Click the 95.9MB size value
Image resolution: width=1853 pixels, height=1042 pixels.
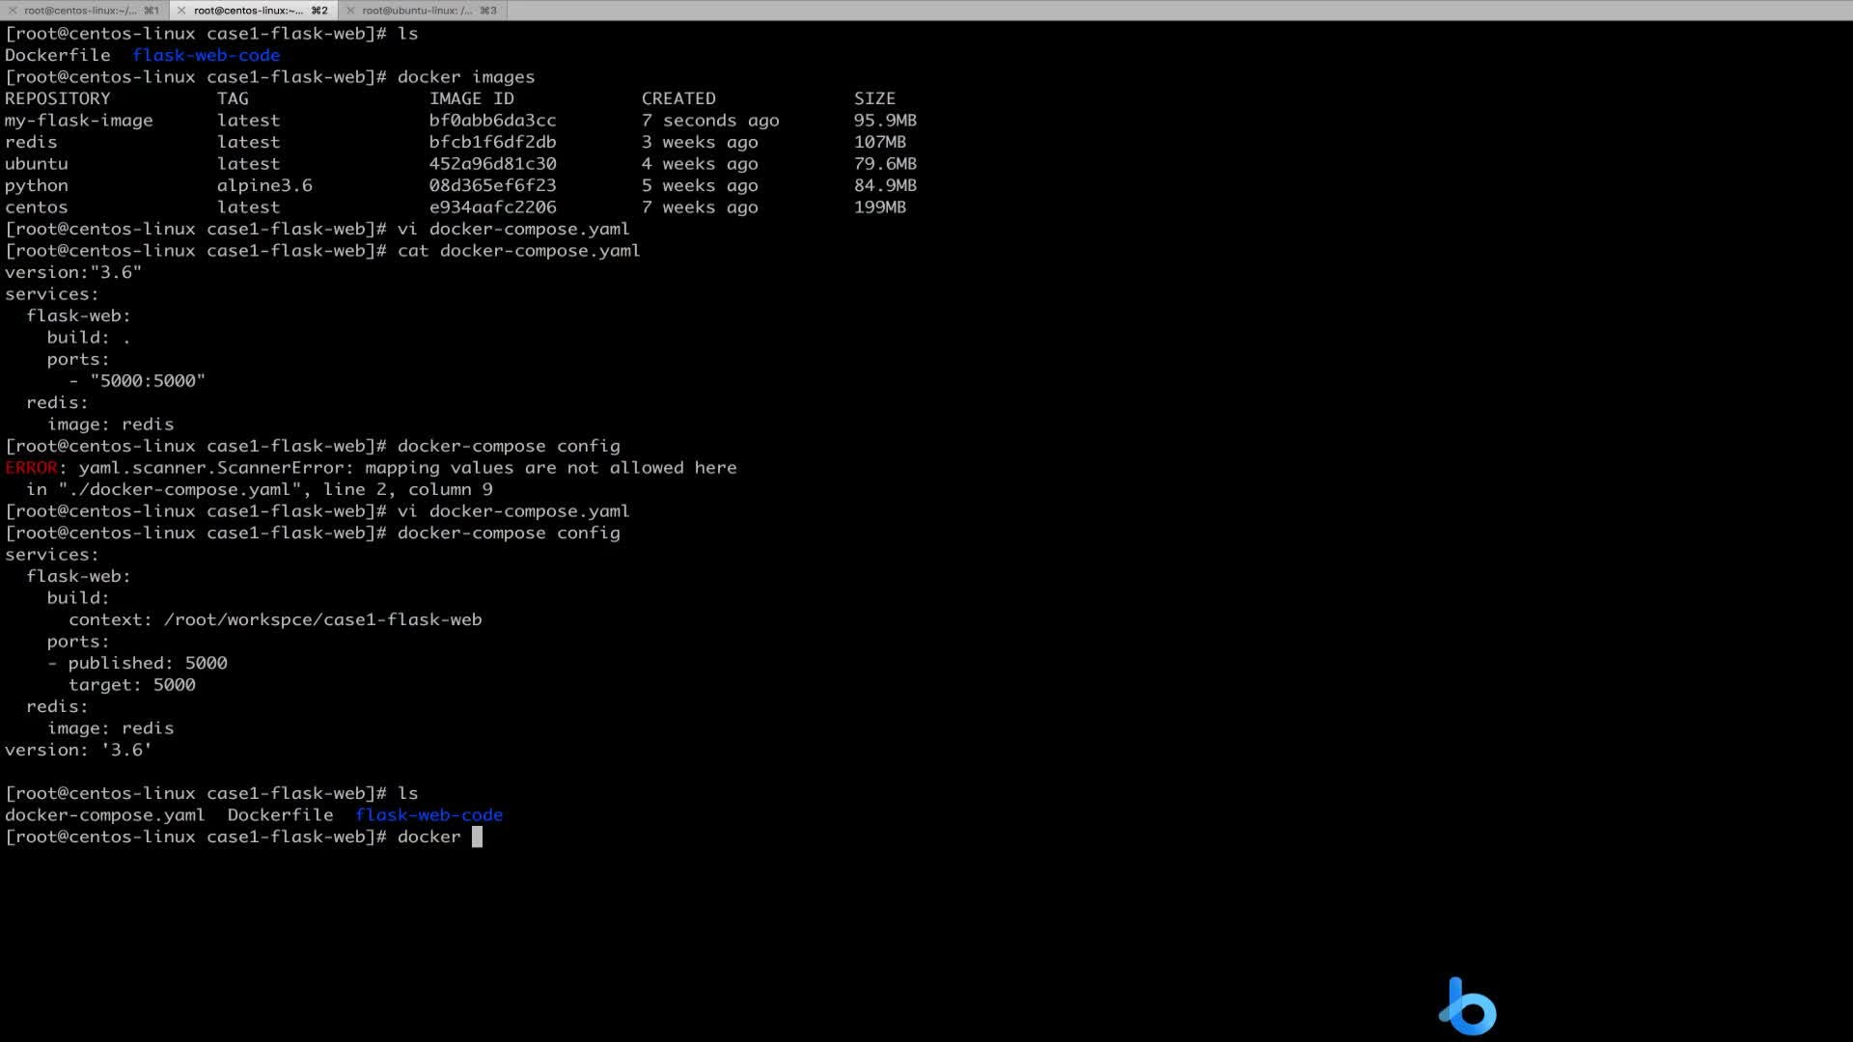(x=885, y=121)
